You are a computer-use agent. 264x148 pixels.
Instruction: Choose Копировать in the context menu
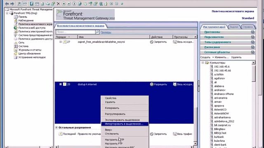click(125, 108)
